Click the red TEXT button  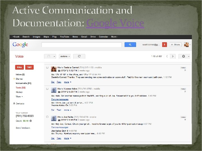click(29, 67)
